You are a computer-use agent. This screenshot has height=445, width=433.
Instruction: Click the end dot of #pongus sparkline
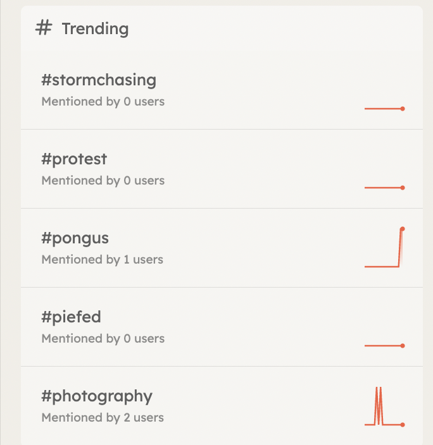[x=402, y=229]
